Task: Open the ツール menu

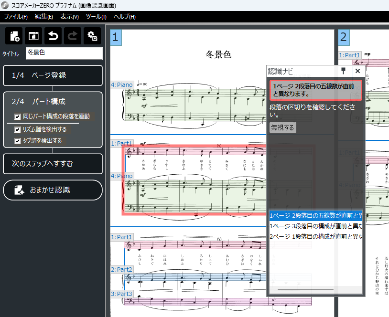Action: coord(96,17)
